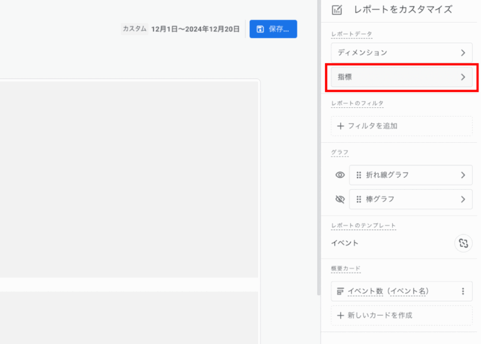Click the card icon beside イベント数
Viewport: 481px width, 344px height.
(x=340, y=291)
